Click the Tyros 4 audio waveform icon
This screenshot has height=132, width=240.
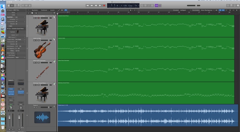(42, 117)
